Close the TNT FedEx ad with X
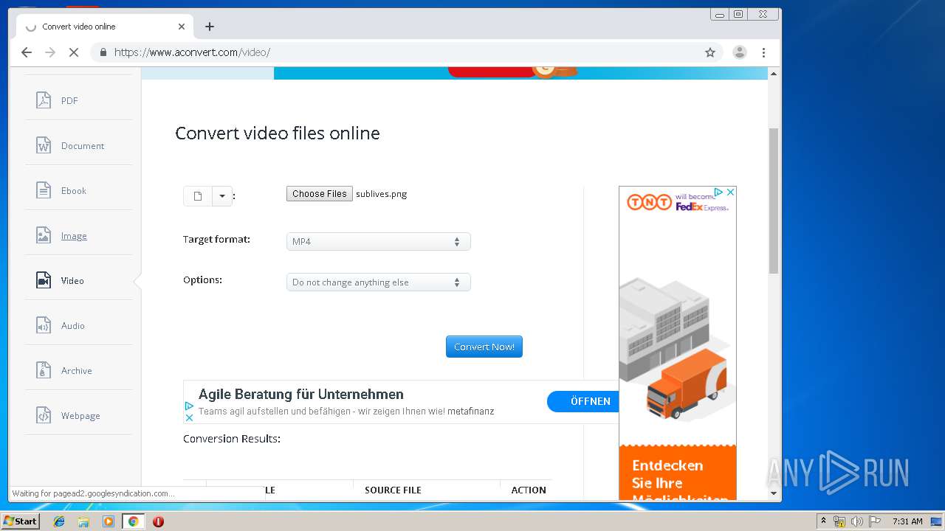The image size is (945, 531). point(730,192)
